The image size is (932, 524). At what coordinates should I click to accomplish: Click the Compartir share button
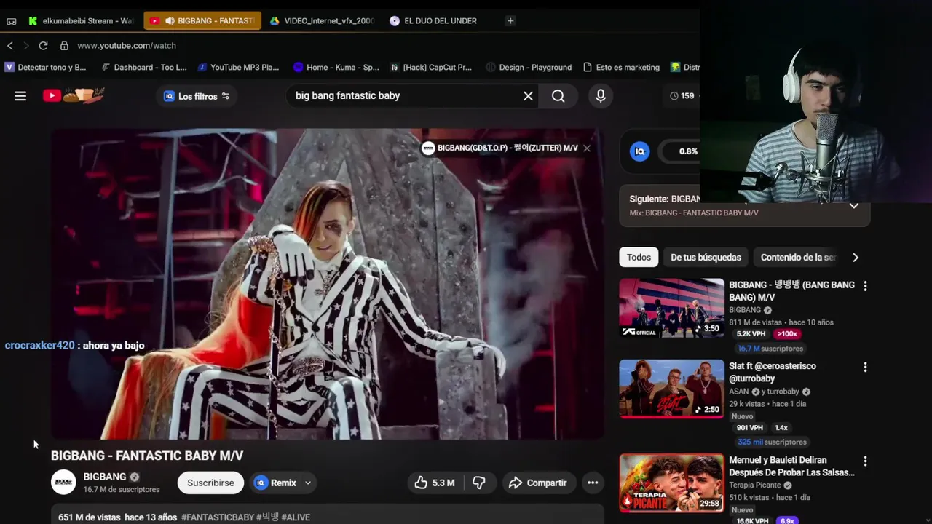coord(537,483)
